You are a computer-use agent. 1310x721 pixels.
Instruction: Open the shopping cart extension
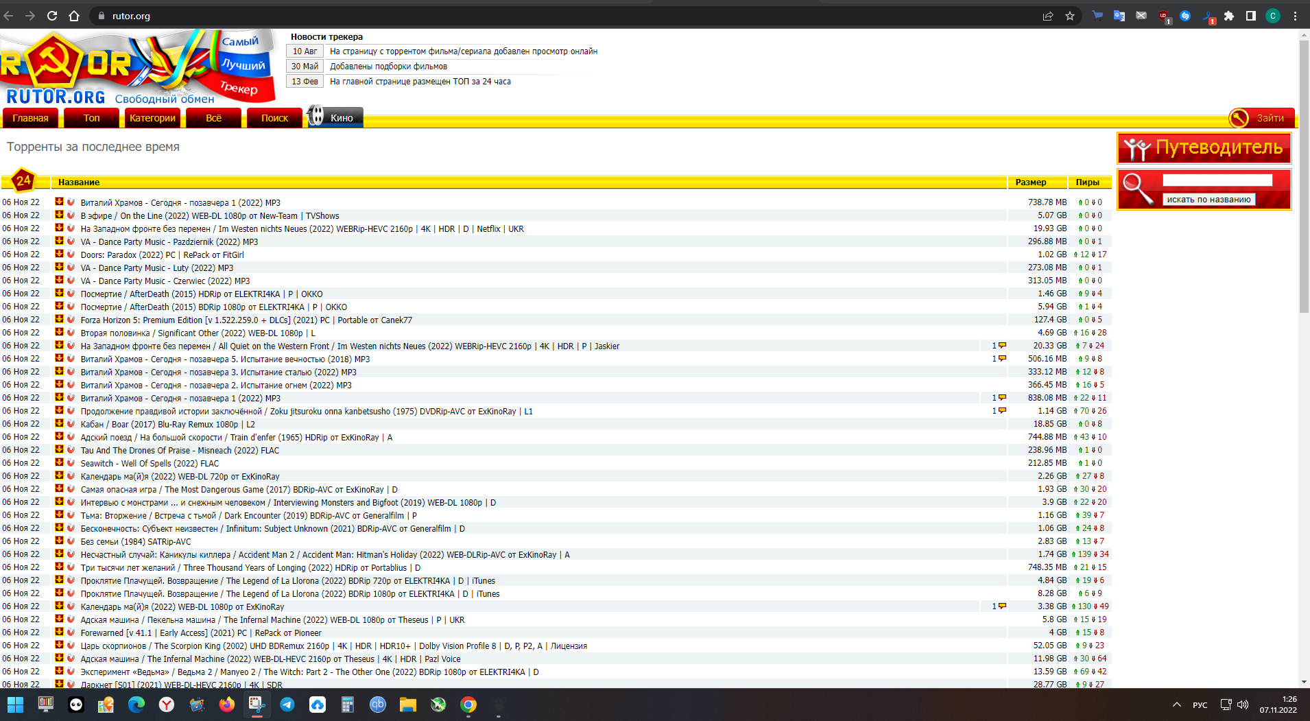1097,16
